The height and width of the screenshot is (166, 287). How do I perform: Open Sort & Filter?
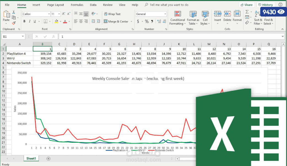258,18
